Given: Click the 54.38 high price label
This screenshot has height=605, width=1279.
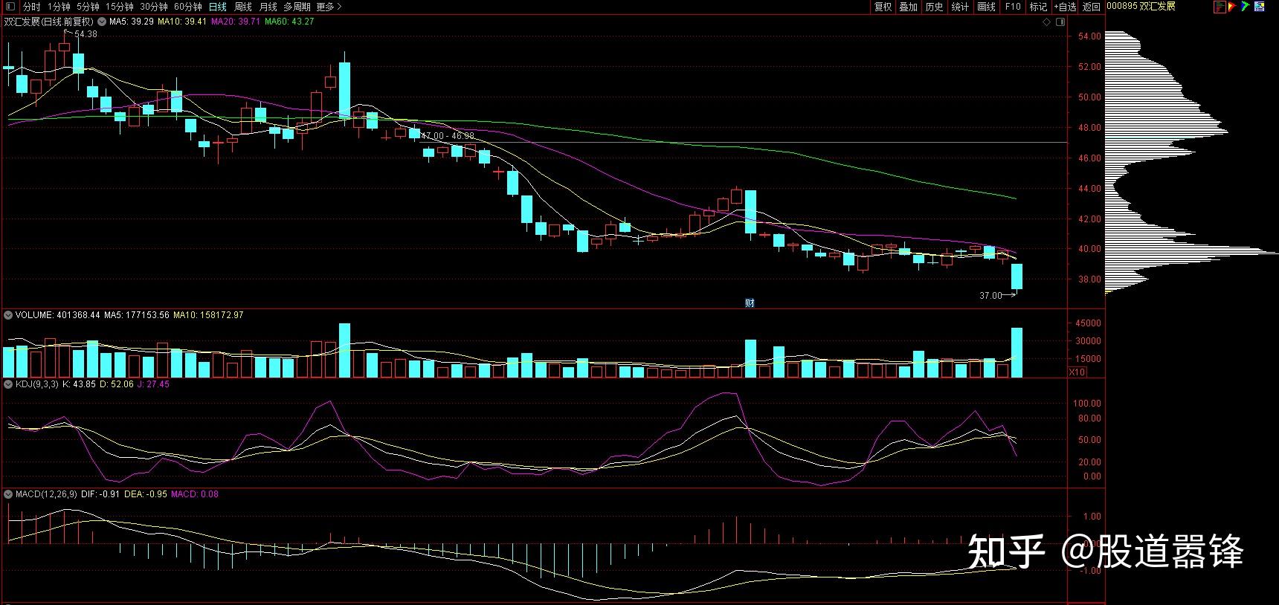Looking at the screenshot, I should tap(86, 34).
